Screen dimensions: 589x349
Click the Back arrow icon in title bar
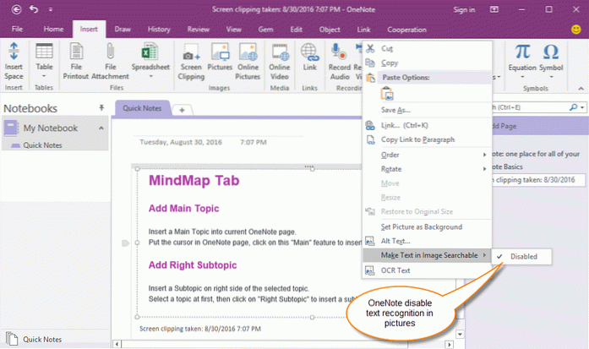pyautogui.click(x=16, y=9)
